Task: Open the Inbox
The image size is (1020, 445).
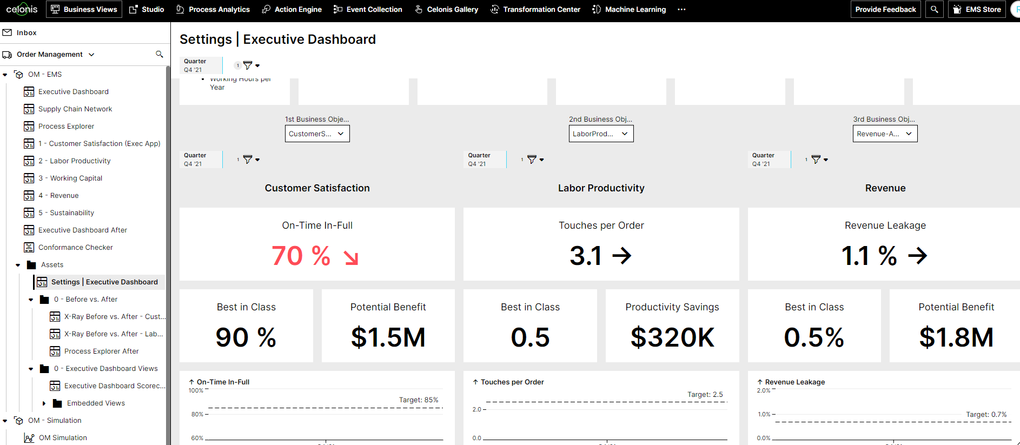Action: tap(19, 32)
